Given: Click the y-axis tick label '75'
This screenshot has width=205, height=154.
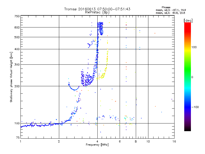Looking at the screenshot, I should pos(18,138).
